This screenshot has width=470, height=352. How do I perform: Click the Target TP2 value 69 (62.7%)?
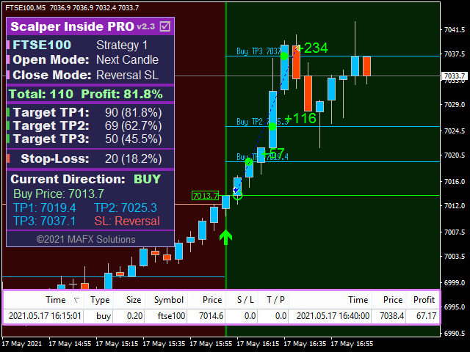134,125
